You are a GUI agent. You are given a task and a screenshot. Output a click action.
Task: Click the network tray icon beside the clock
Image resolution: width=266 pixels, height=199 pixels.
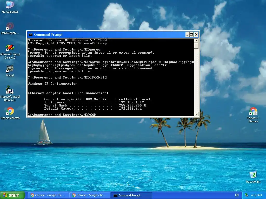247,195
